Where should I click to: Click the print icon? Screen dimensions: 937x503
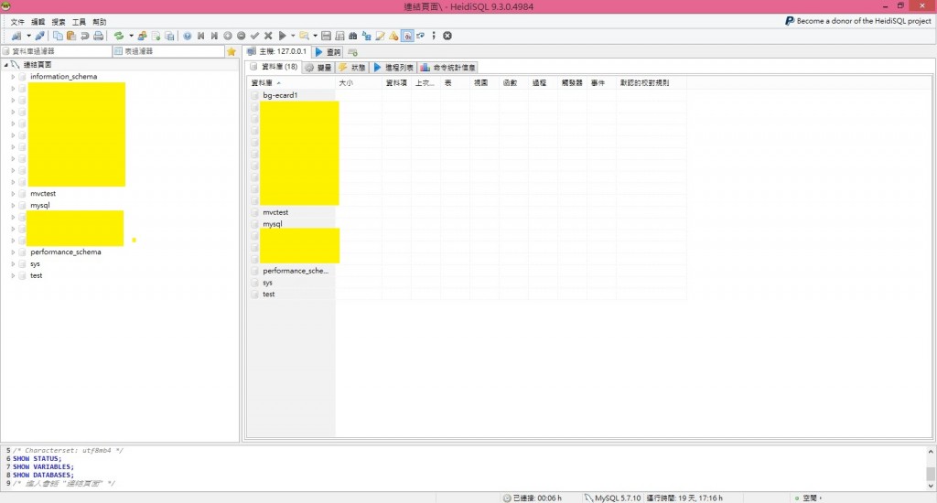pos(99,36)
